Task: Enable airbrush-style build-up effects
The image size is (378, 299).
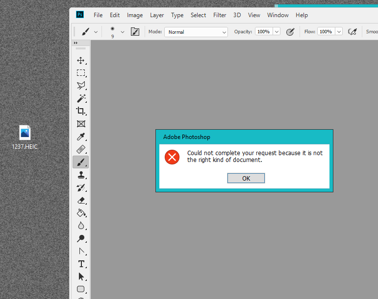Action: pos(352,32)
